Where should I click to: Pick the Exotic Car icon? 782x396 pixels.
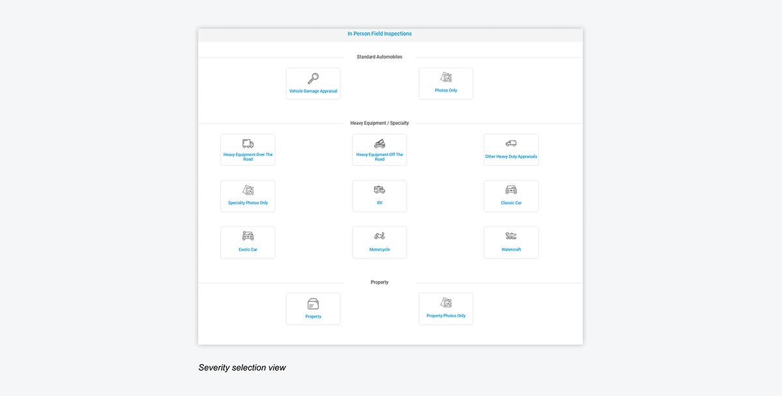[x=248, y=236]
